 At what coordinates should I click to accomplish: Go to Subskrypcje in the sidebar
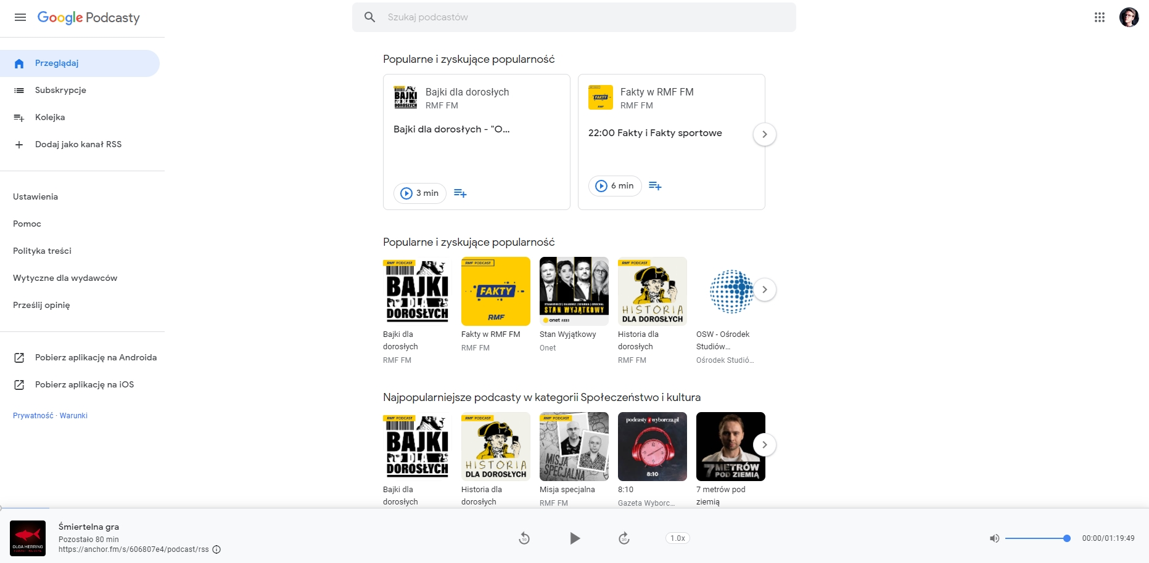pyautogui.click(x=60, y=91)
